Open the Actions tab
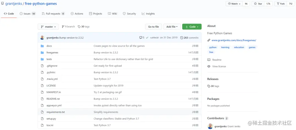 pos(77,14)
